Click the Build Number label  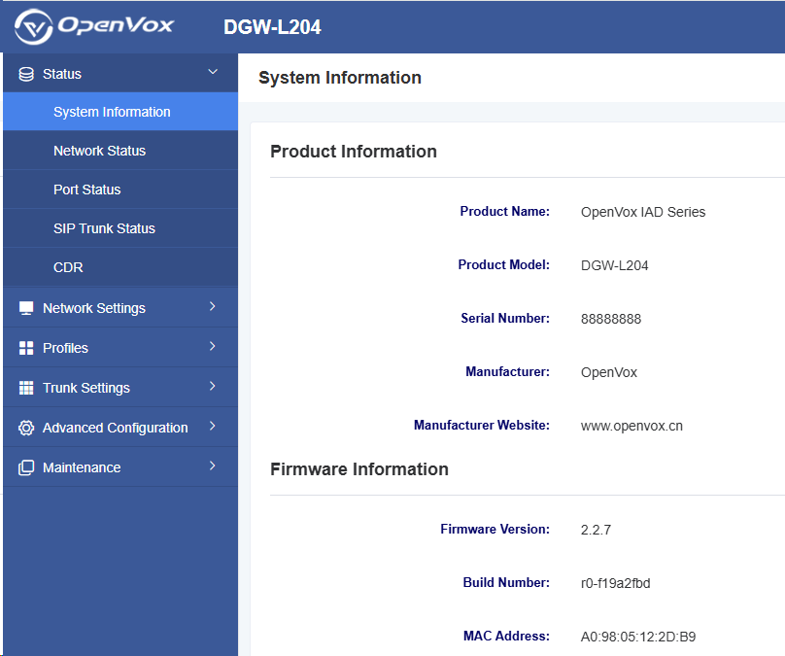(506, 582)
